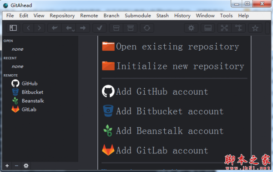Click the large GitHub octocat logo
Image resolution: width=273 pixels, height=172 pixels.
(108, 91)
